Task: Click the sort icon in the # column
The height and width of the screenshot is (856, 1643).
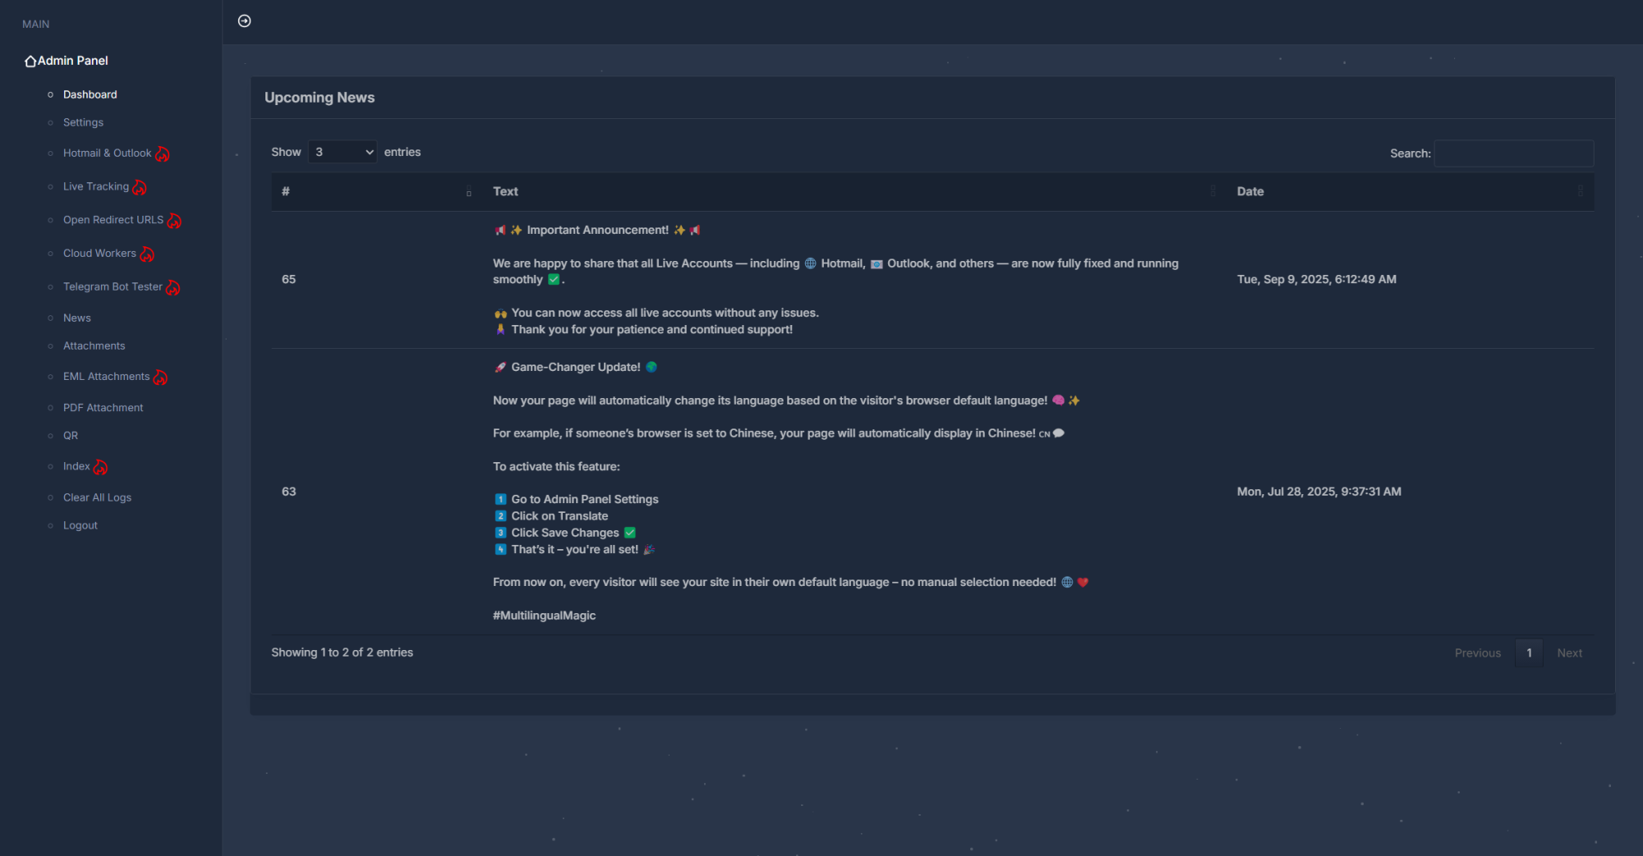Action: tap(469, 192)
